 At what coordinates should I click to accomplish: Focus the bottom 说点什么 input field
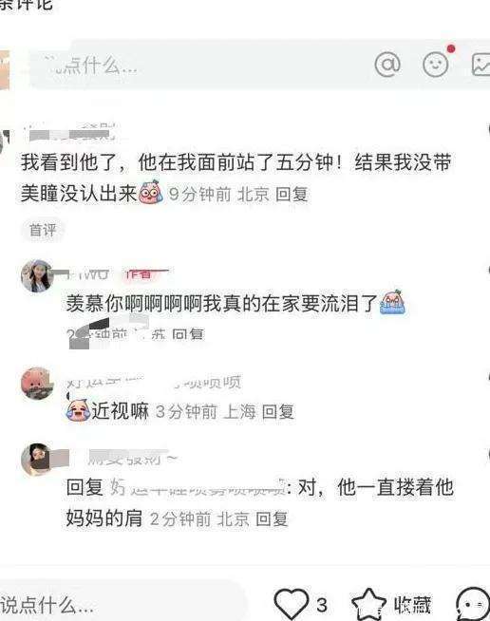click(119, 605)
